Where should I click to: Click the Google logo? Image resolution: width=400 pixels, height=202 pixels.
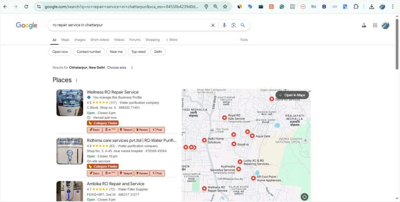[27, 25]
